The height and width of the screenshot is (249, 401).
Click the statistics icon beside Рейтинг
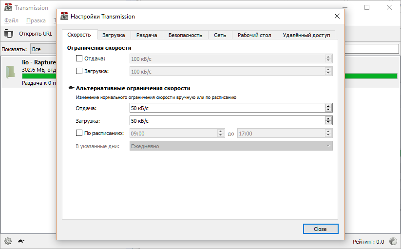393,241
